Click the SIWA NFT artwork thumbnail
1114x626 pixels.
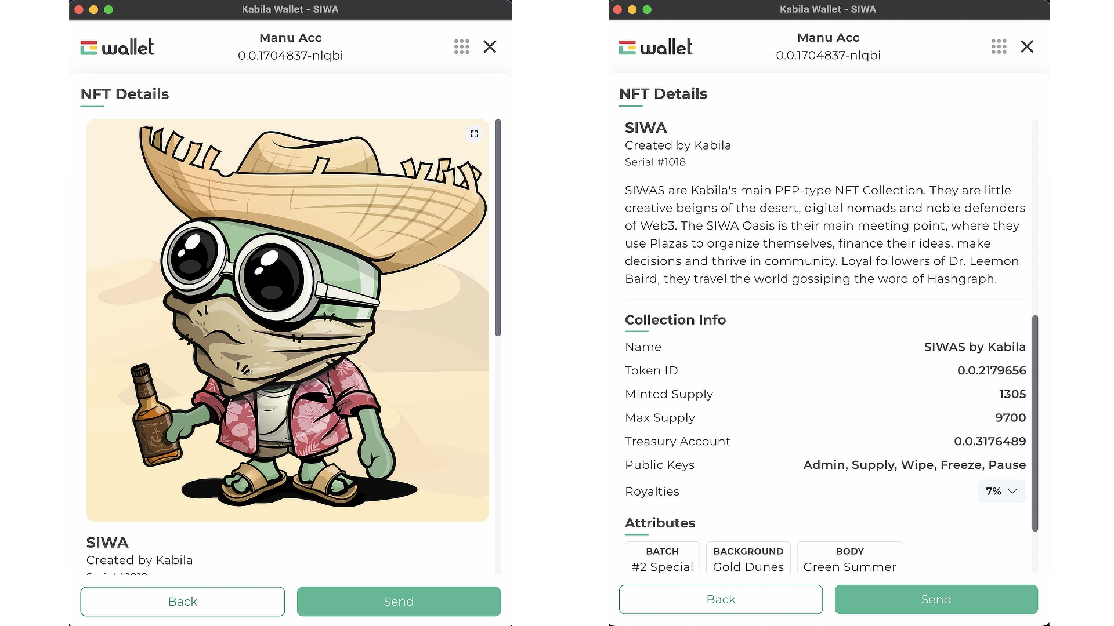pos(287,320)
